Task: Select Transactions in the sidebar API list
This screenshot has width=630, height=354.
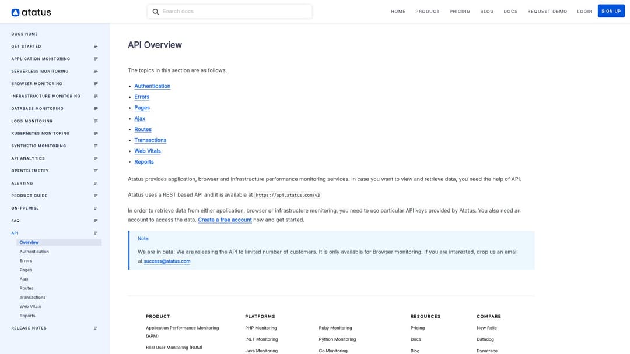Action: coord(33,298)
